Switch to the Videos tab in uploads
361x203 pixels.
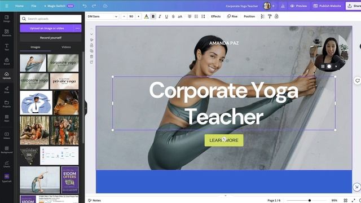[66, 47]
